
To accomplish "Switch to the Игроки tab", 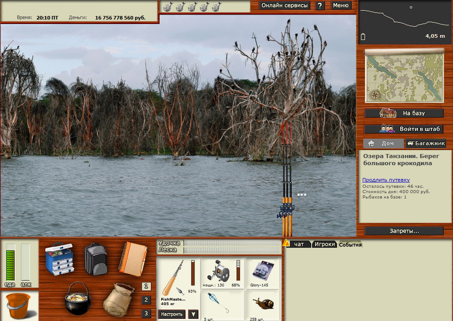I will click(x=325, y=244).
